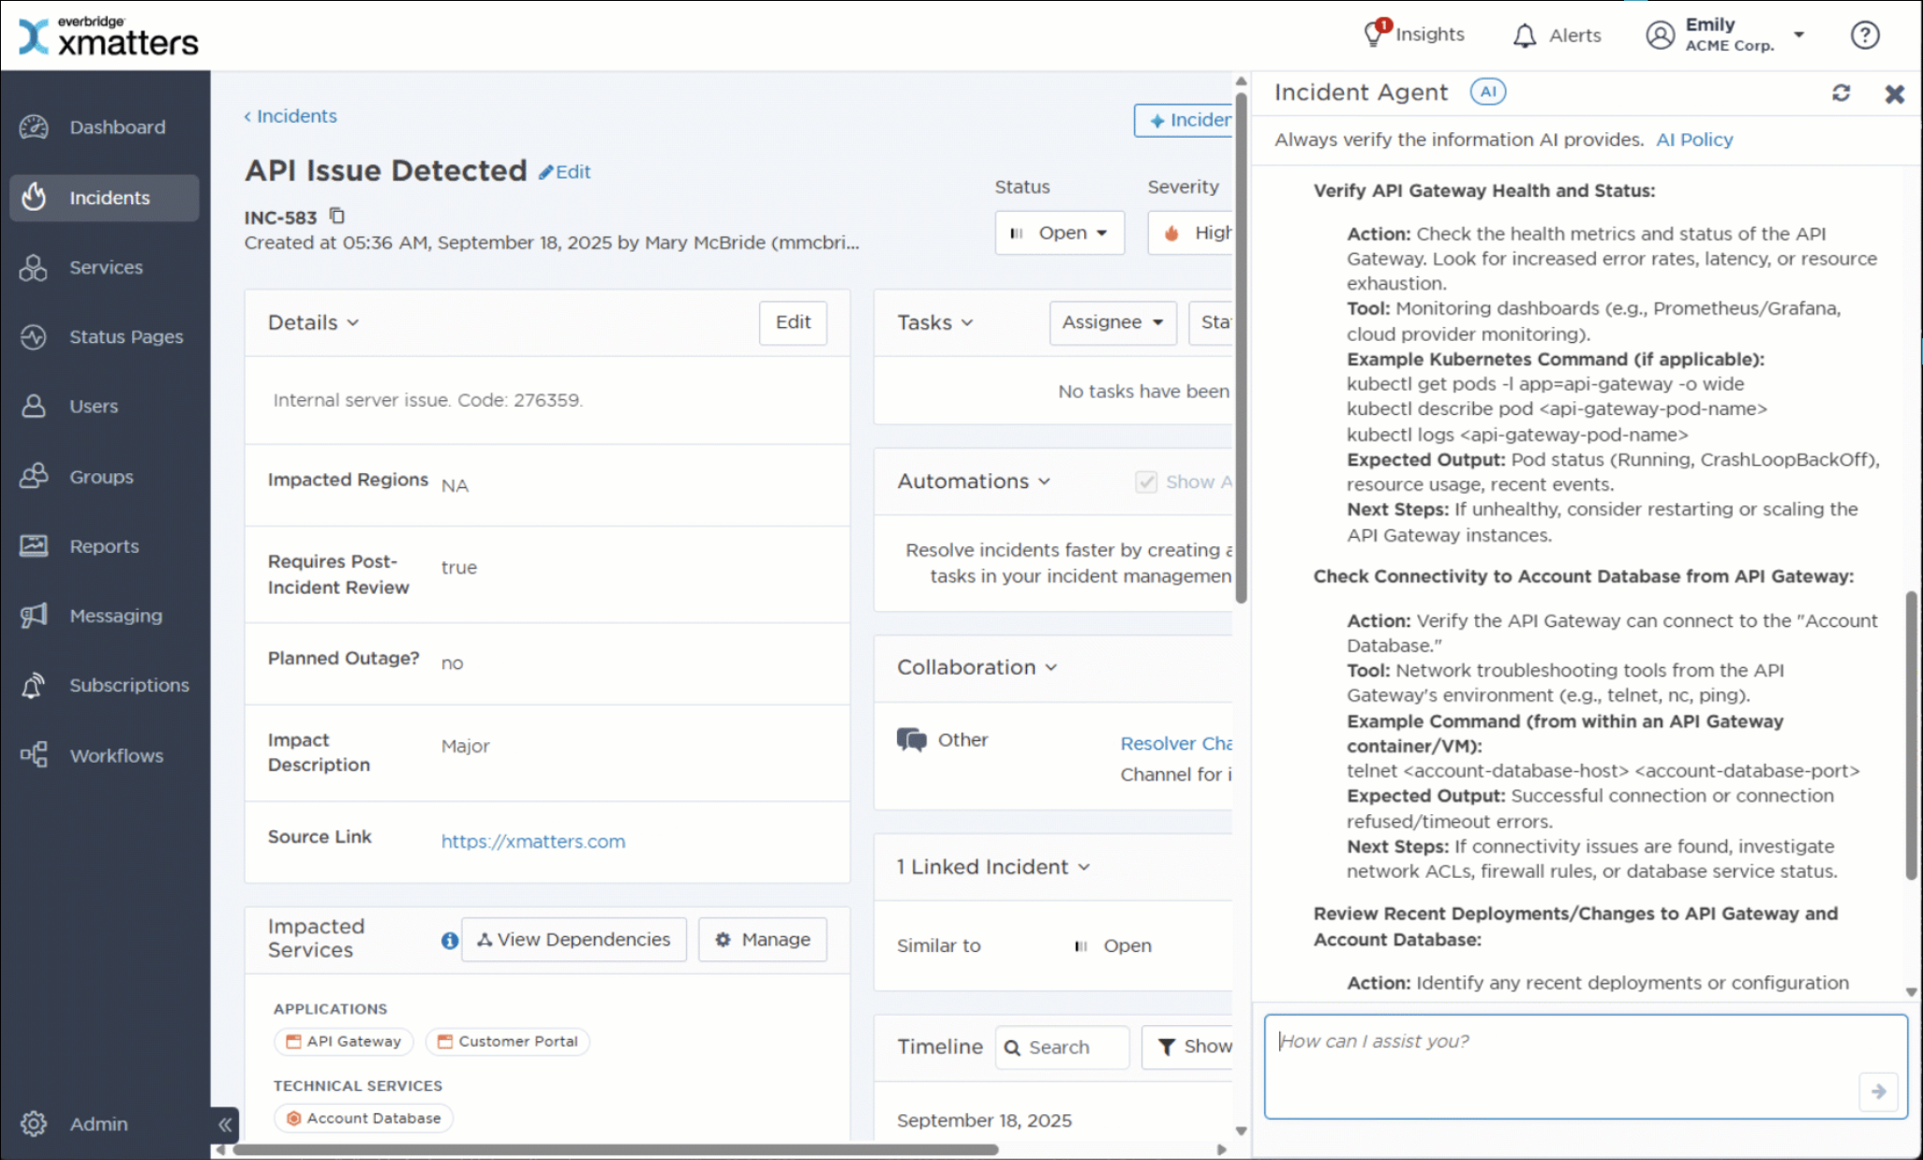Collapse the Details section chevron

[353, 322]
